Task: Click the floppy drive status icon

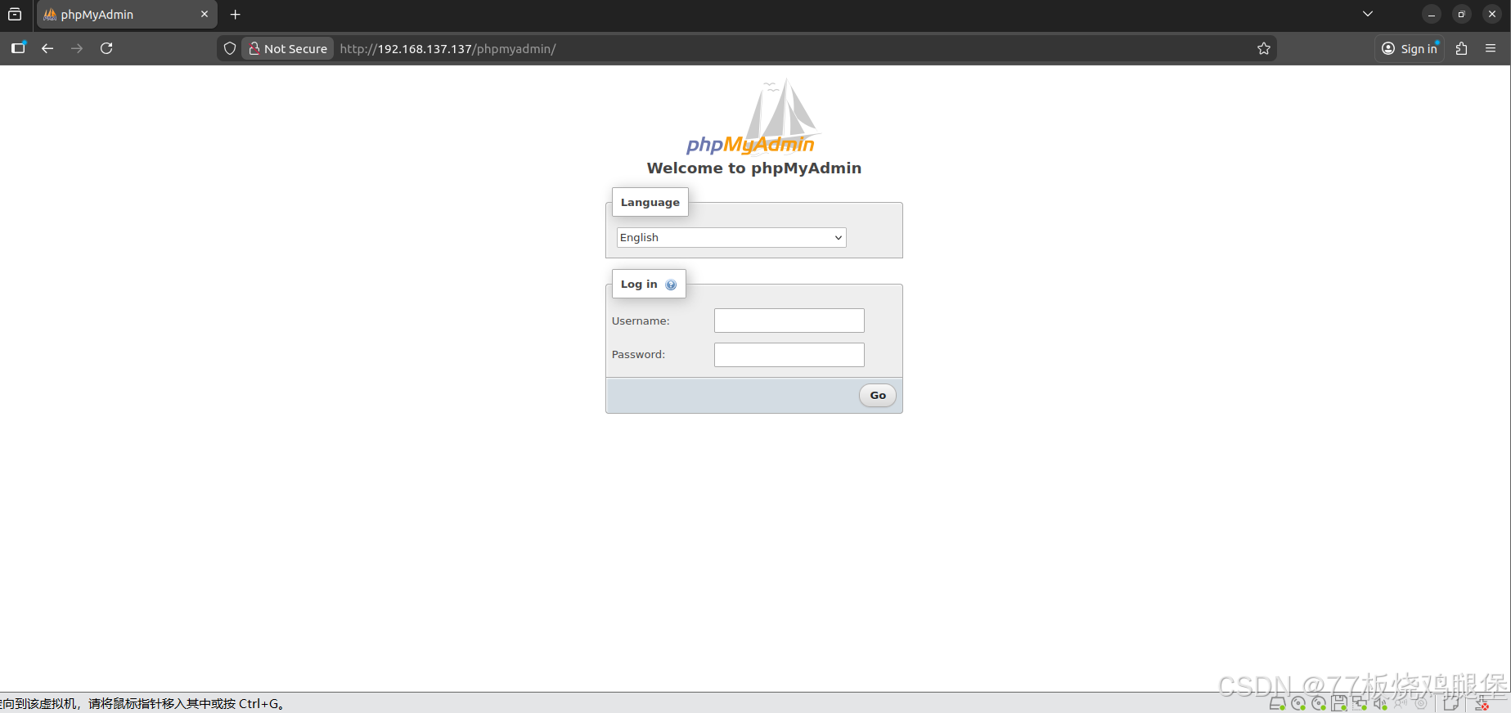Action: point(1339,703)
